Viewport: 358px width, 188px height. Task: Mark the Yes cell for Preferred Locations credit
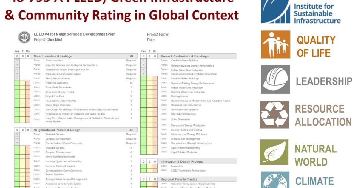(17, 83)
